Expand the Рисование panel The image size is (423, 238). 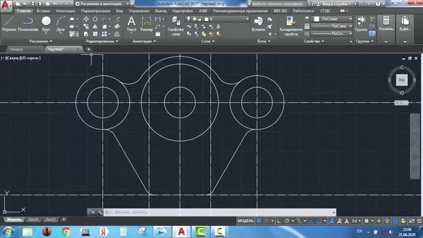[x=41, y=41]
